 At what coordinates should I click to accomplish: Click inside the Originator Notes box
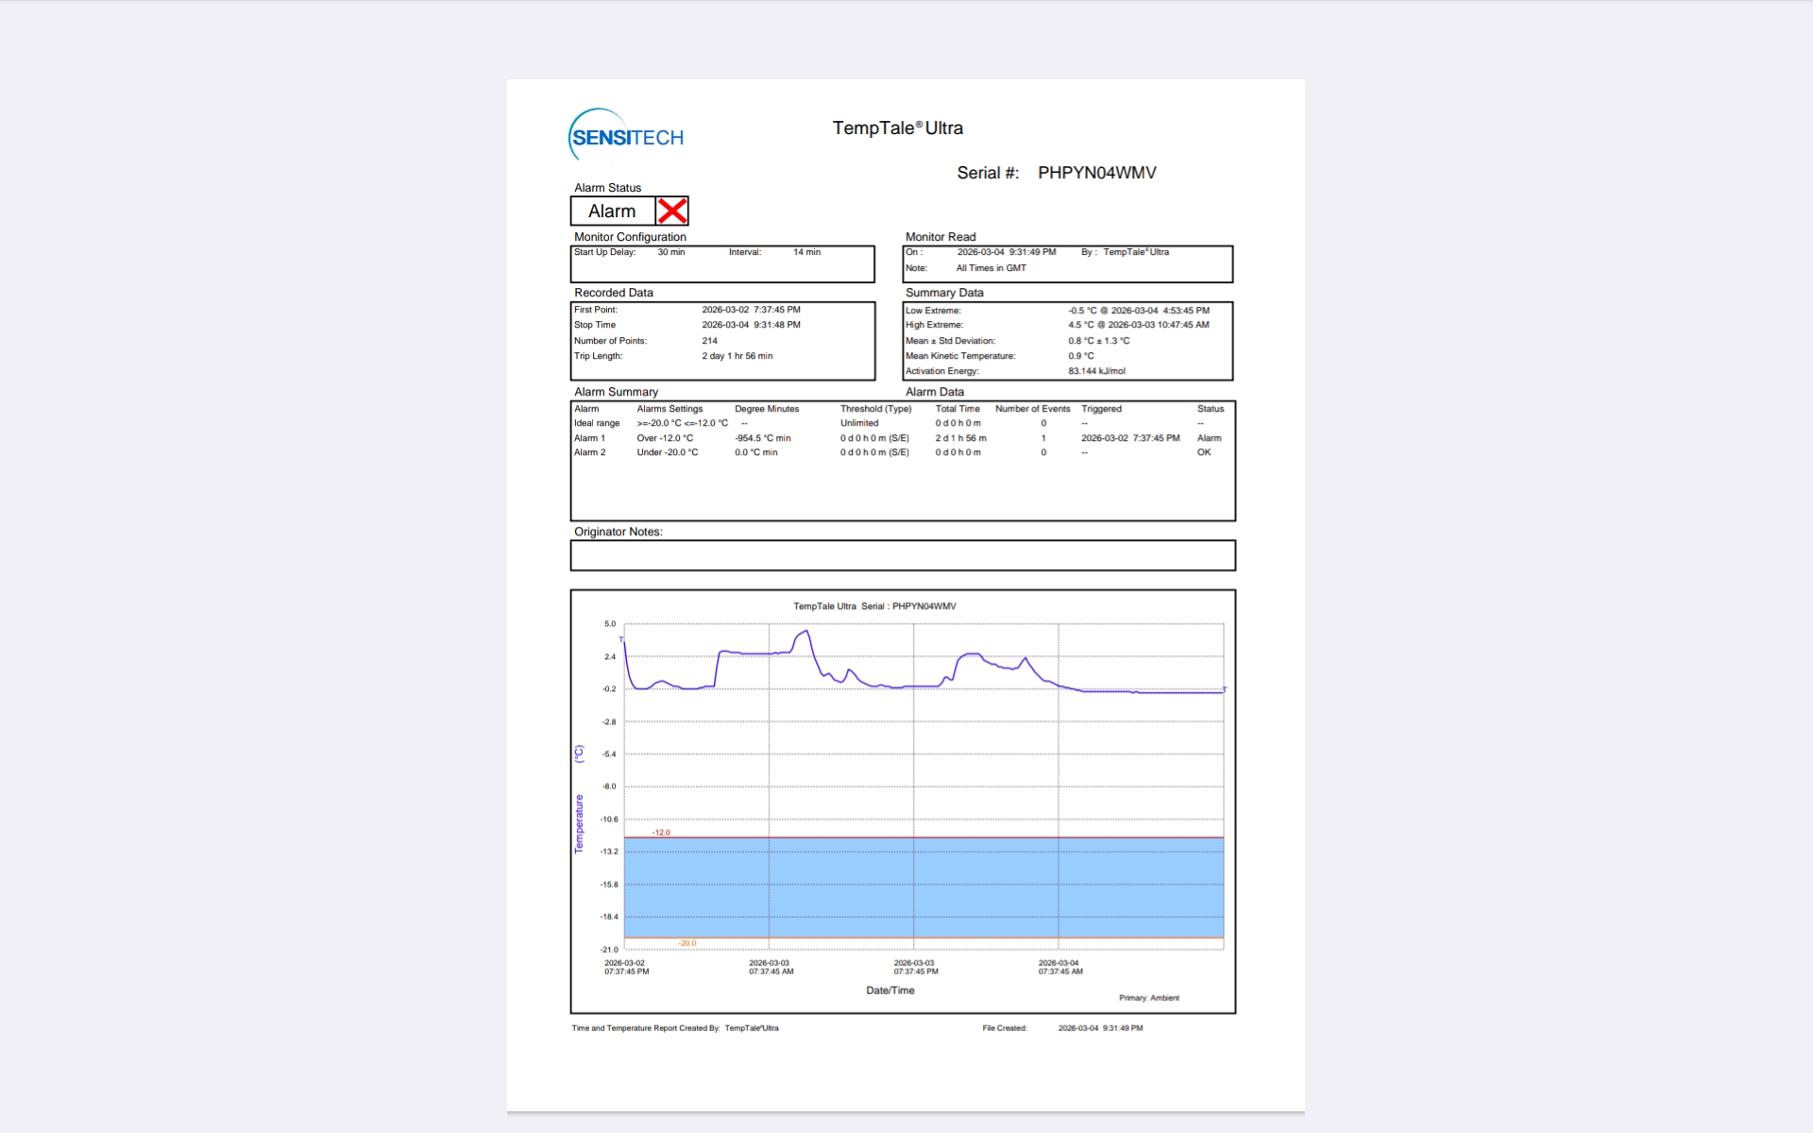click(902, 555)
